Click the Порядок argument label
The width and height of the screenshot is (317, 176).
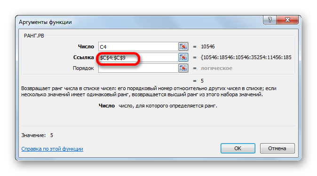[x=83, y=68]
